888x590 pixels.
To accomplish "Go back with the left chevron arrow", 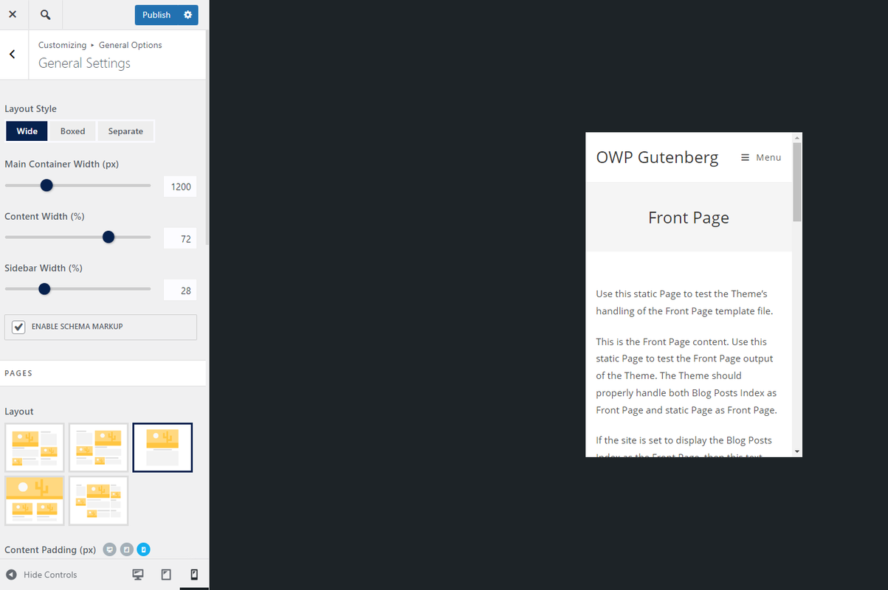I will [13, 55].
